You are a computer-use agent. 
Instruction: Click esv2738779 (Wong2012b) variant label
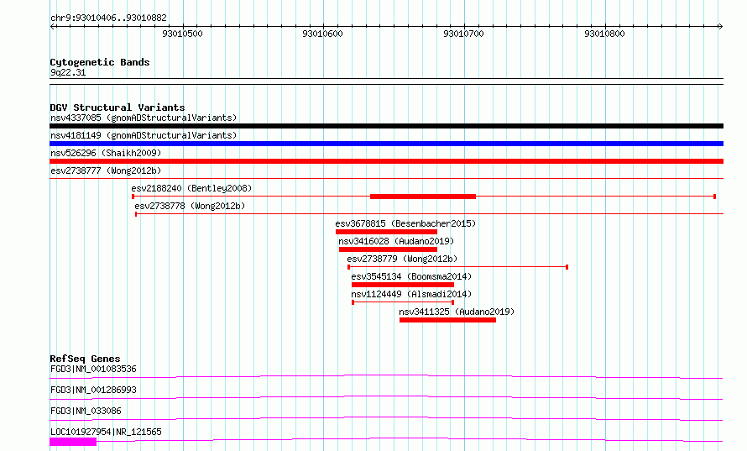coord(402,259)
